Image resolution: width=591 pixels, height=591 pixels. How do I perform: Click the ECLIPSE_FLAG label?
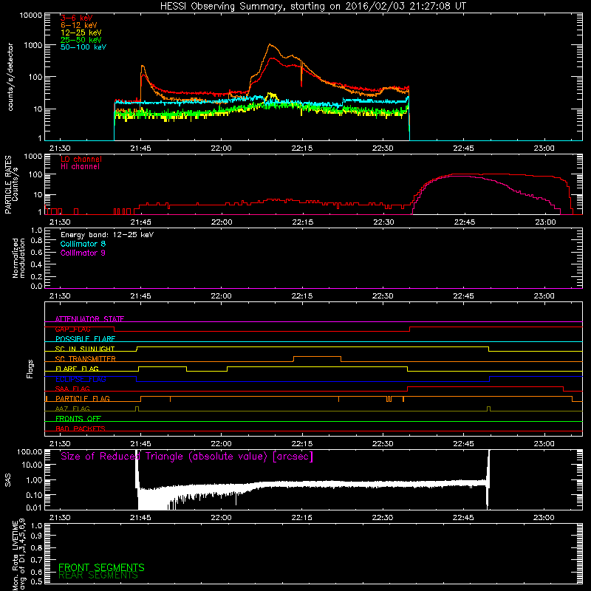(x=81, y=379)
